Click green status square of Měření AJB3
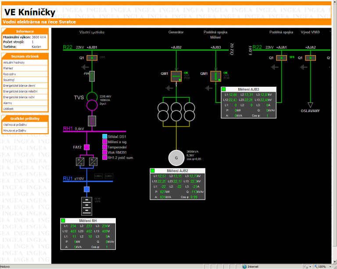This screenshot has height=269, width=337. pyautogui.click(x=224, y=89)
